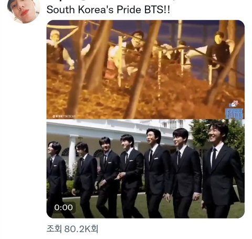The width and height of the screenshot is (252, 239).
Task: Click the "South Korea's Pride BTS!!" tweet text
Action: click(108, 9)
